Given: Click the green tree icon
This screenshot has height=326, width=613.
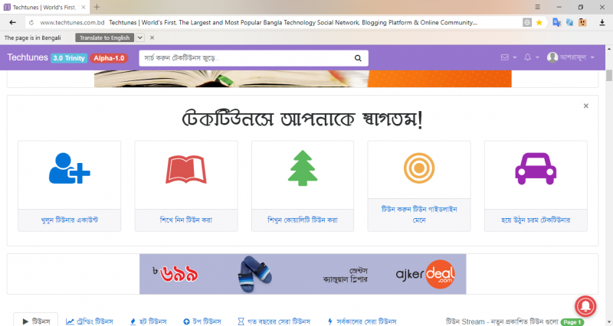Looking at the screenshot, I should [303, 168].
